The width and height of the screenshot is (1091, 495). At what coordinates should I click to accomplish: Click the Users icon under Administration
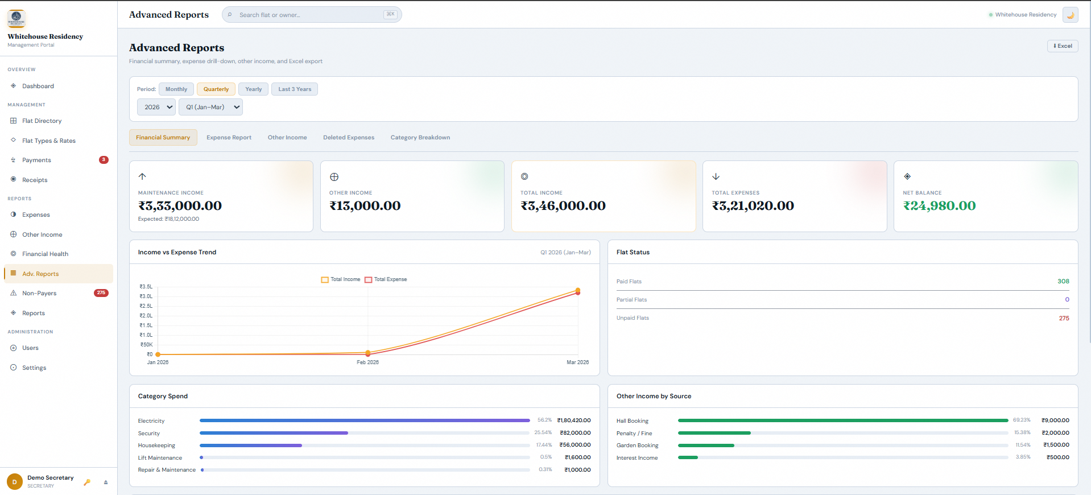click(x=14, y=348)
